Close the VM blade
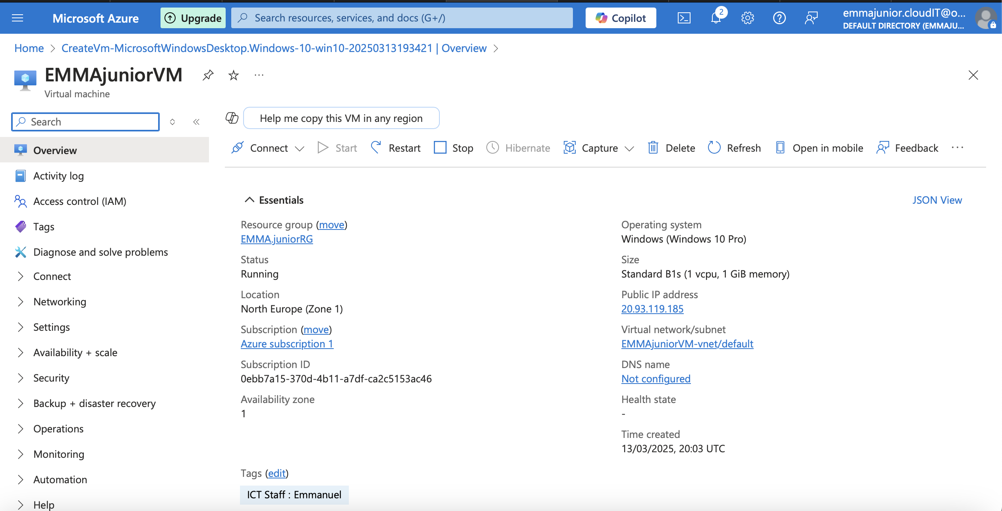The width and height of the screenshot is (1002, 511). point(973,75)
